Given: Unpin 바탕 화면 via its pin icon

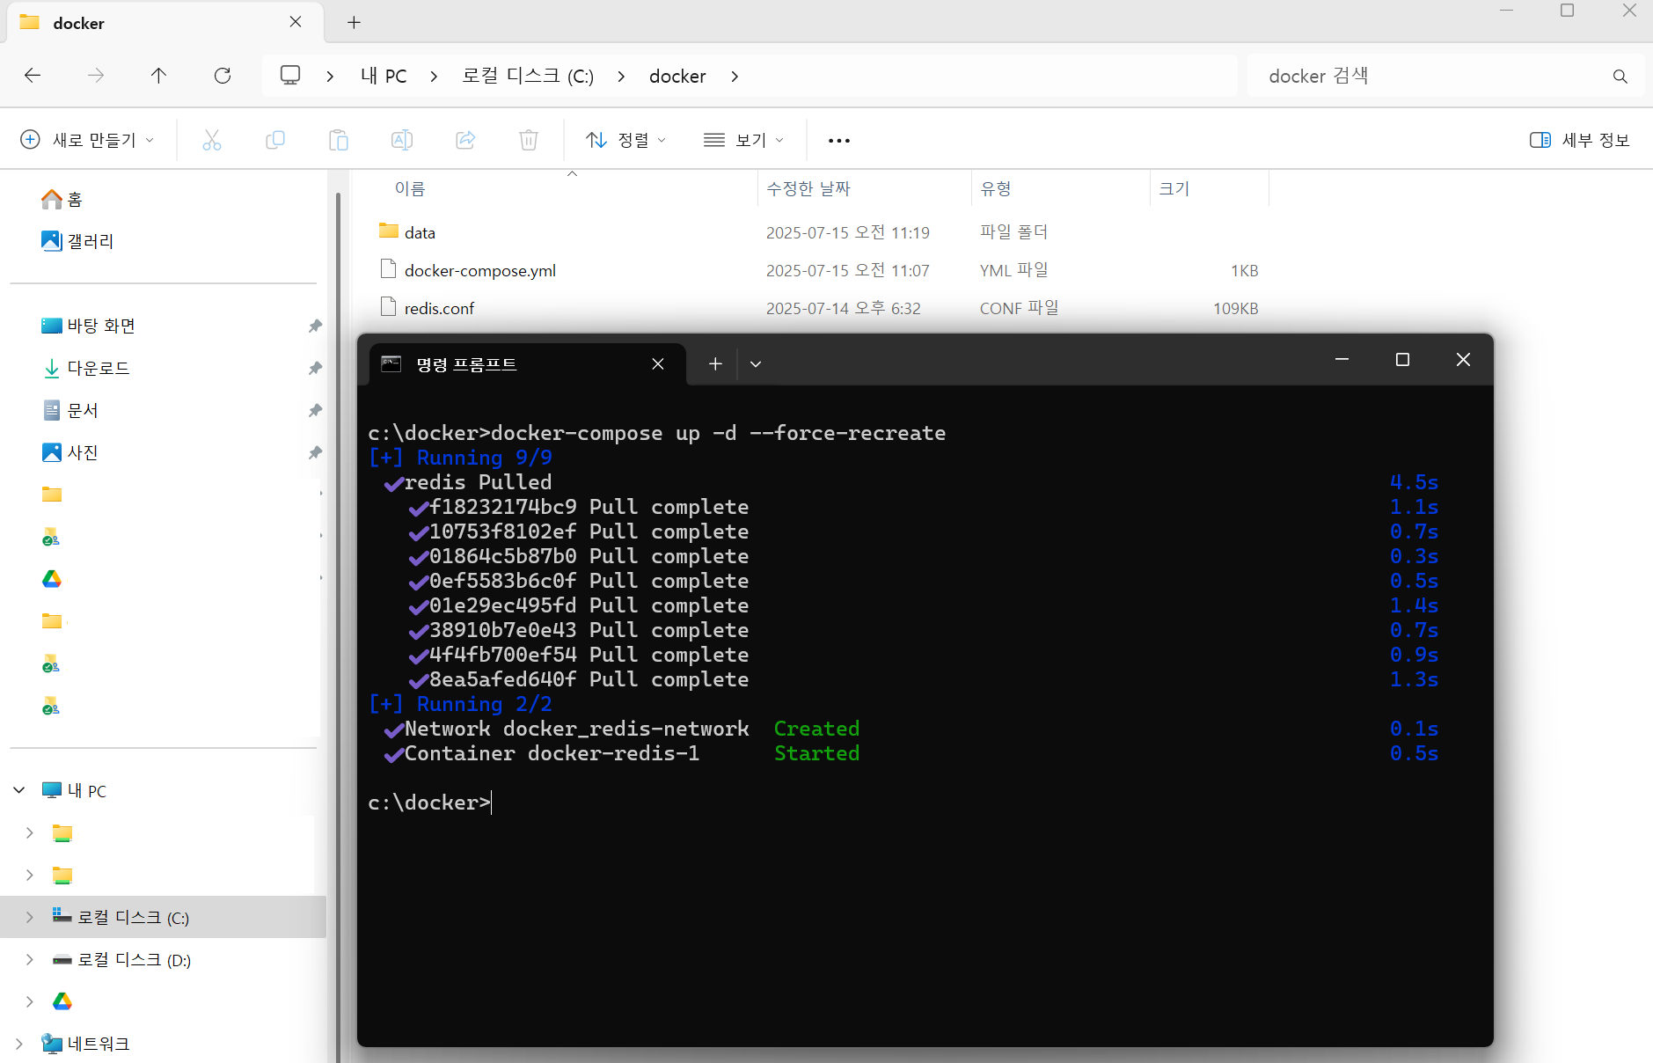Looking at the screenshot, I should point(315,326).
